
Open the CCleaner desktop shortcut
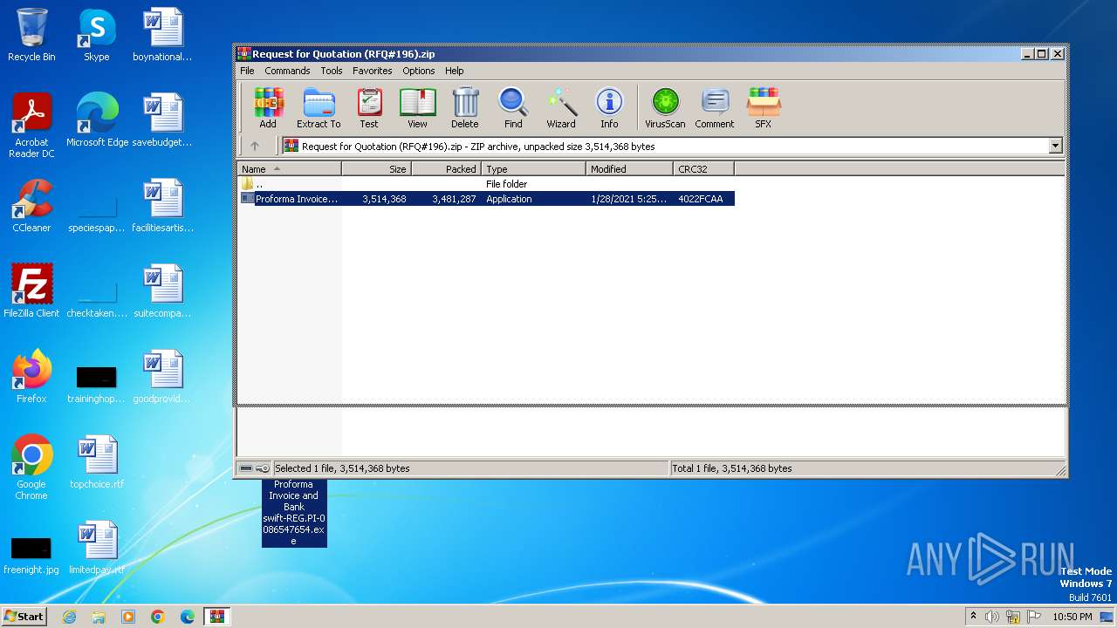pos(31,206)
